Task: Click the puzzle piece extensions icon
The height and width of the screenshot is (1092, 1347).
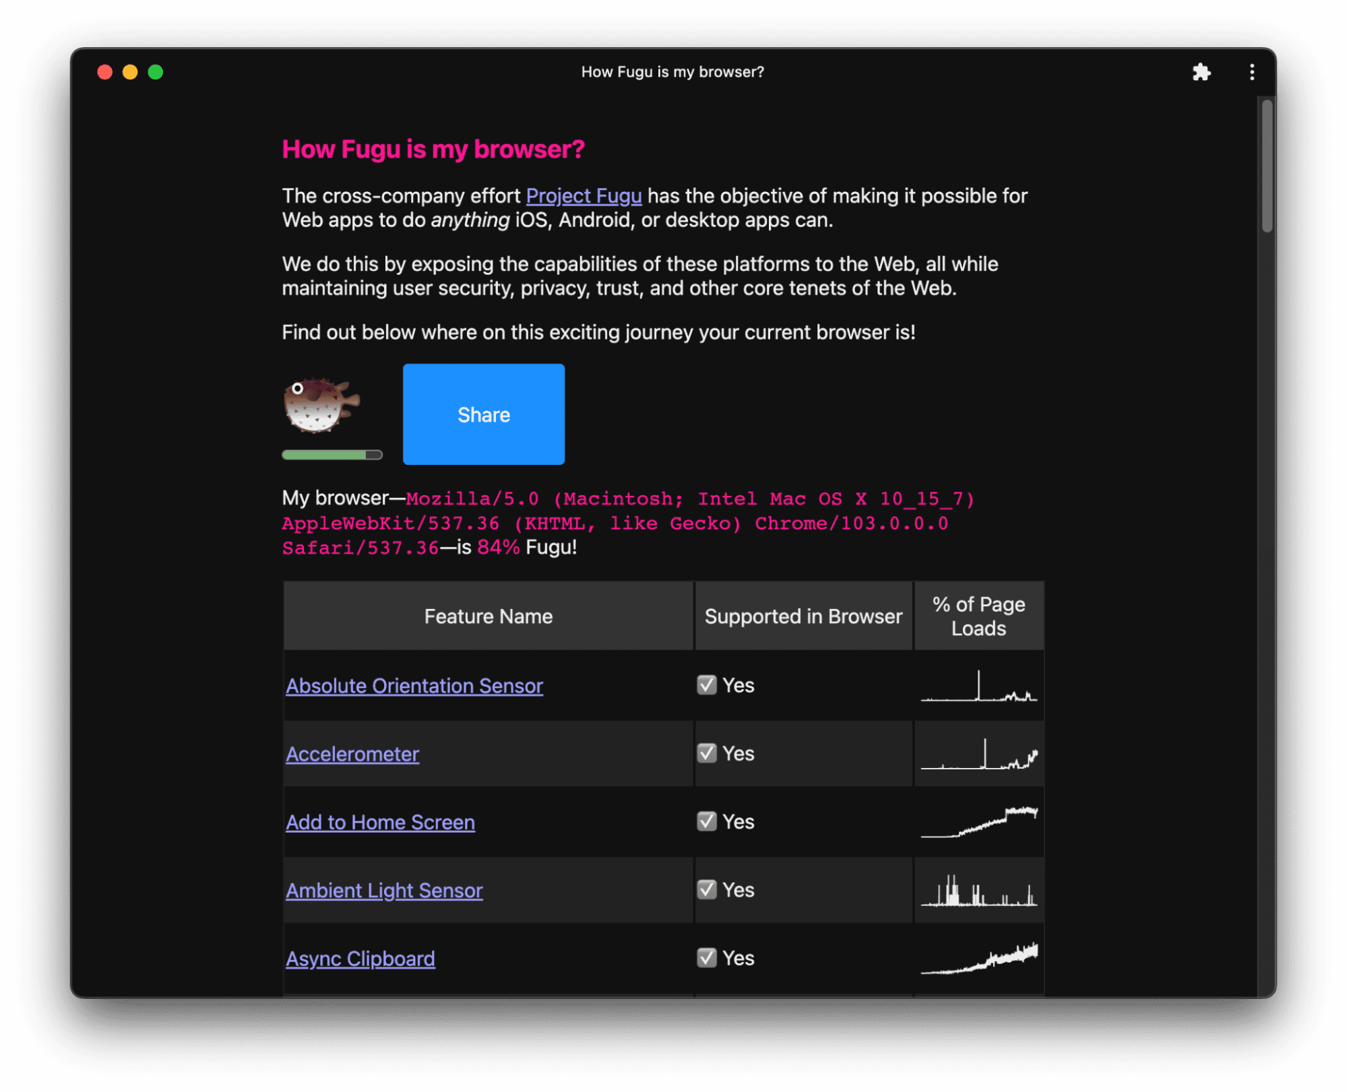Action: tap(1202, 70)
